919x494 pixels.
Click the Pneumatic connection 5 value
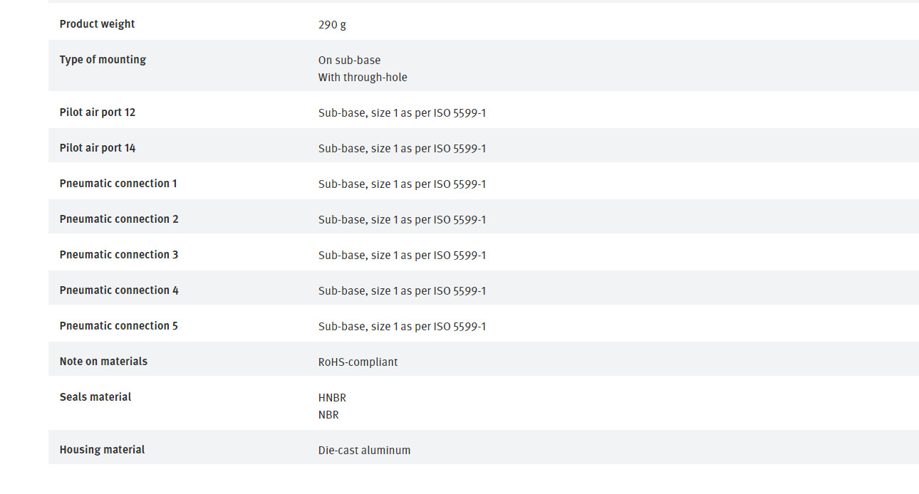coord(402,327)
